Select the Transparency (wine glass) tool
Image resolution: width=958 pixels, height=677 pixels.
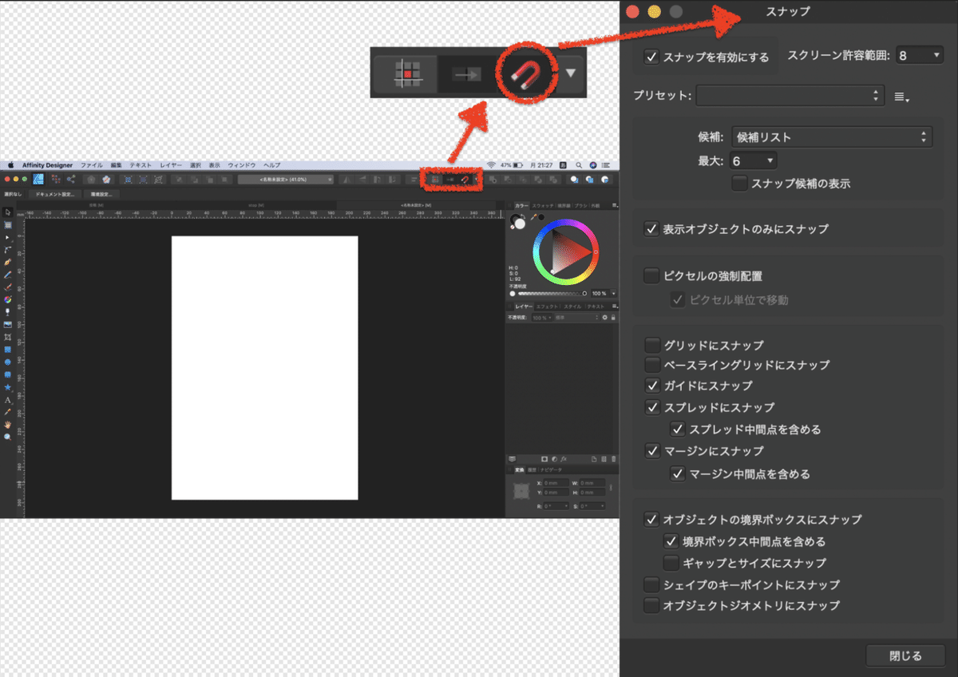pos(7,312)
